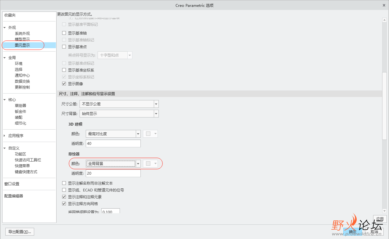The width and height of the screenshot is (389, 239).
Task: Open the 尺寸背景 dropdown
Action: point(119,114)
